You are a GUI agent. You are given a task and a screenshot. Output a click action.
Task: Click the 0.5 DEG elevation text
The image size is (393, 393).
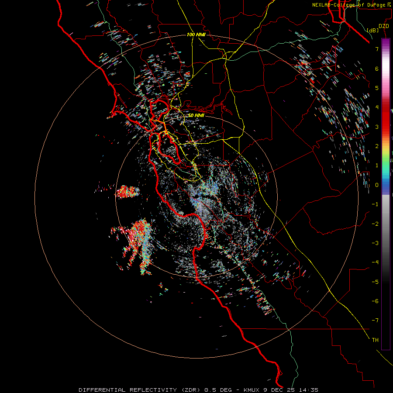coord(219,390)
